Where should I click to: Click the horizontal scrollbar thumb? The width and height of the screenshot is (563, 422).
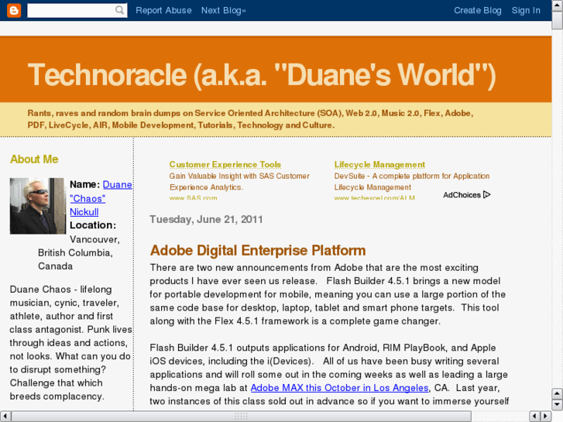pos(242,417)
